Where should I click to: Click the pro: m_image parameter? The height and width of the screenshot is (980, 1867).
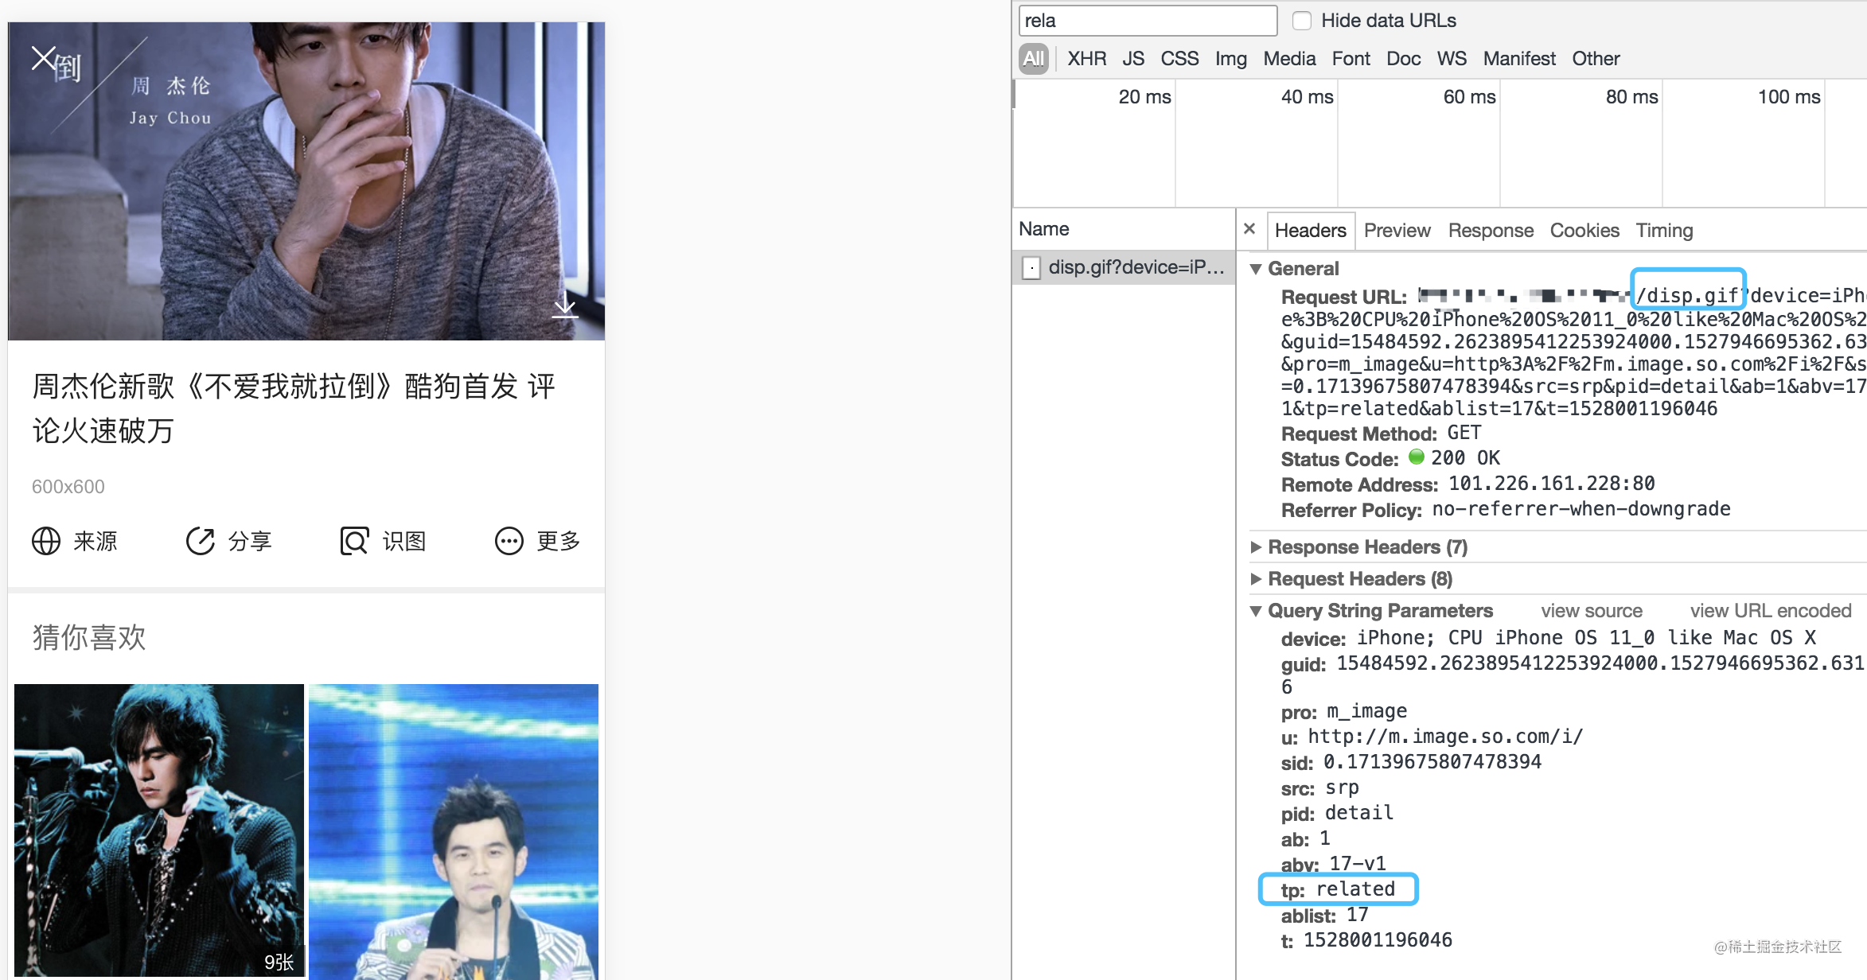coord(1344,711)
